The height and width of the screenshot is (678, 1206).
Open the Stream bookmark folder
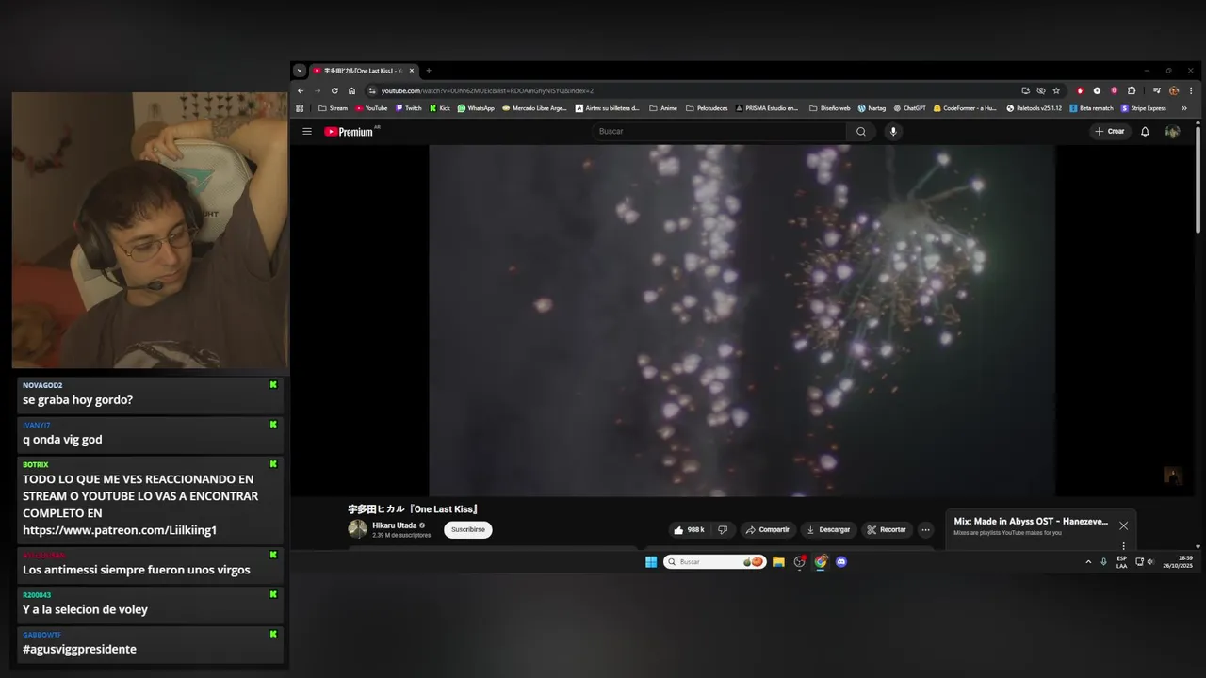333,108
